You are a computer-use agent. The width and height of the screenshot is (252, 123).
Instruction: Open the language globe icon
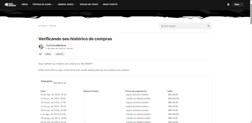[x=228, y=4]
